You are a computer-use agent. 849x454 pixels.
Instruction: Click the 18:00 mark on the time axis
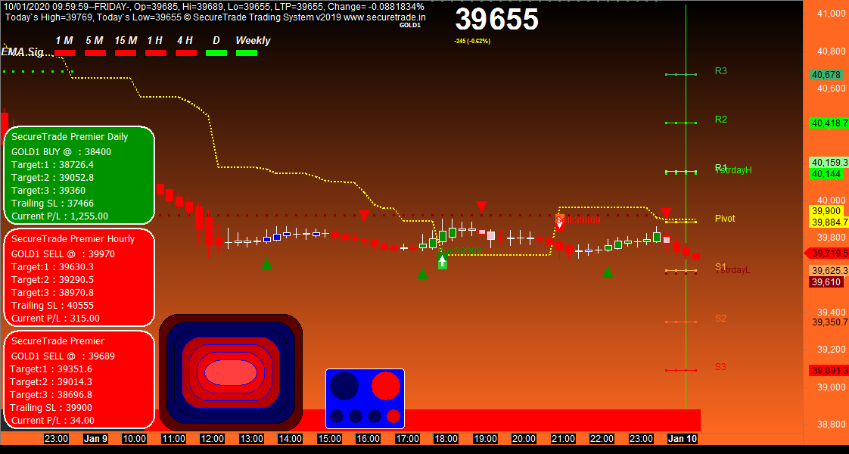(446, 438)
